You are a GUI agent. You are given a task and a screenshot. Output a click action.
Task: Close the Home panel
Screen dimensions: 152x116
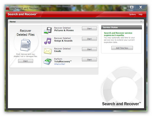141,22
